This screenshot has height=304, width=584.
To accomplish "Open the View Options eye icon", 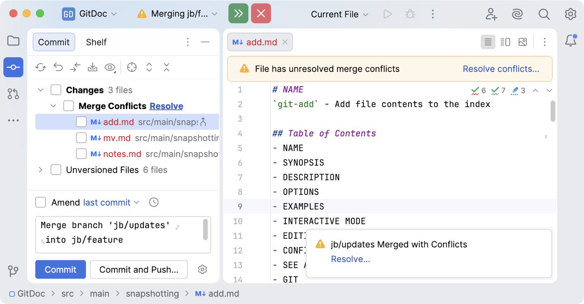I will pos(110,67).
